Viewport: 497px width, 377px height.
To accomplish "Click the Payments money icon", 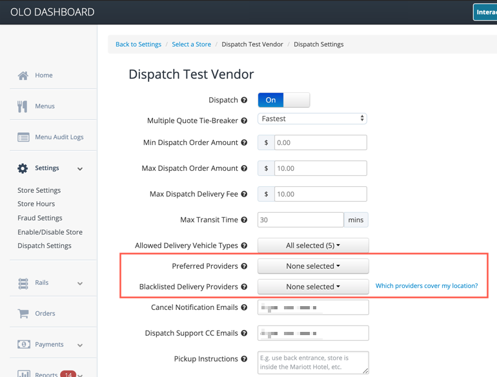I will pyautogui.click(x=23, y=345).
